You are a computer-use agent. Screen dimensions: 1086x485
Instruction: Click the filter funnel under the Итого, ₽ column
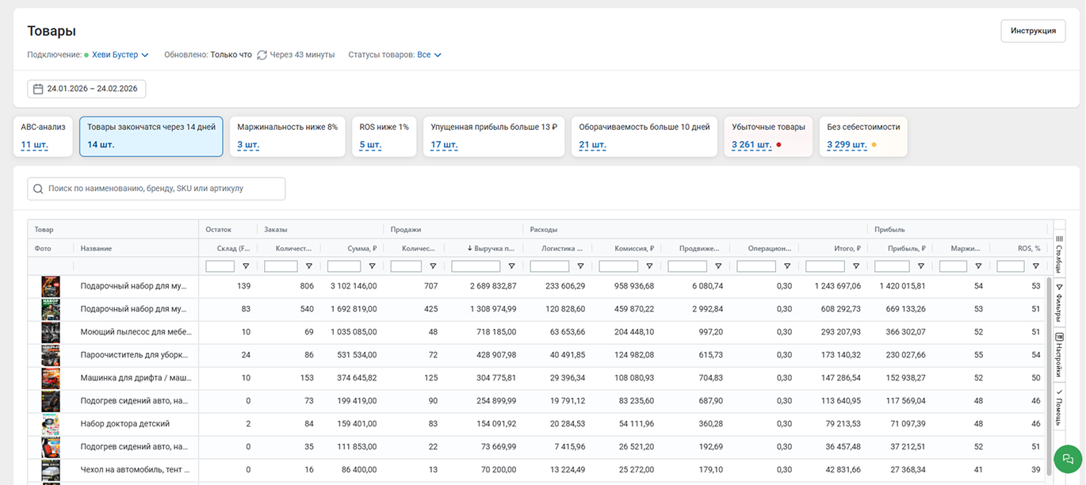[x=856, y=266]
